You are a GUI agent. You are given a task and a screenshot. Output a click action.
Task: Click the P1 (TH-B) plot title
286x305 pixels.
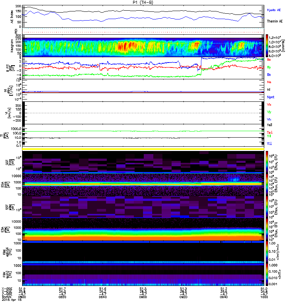click(x=143, y=2)
